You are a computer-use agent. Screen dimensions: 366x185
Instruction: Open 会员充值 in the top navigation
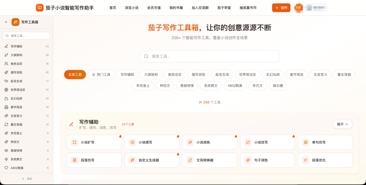click(x=154, y=8)
